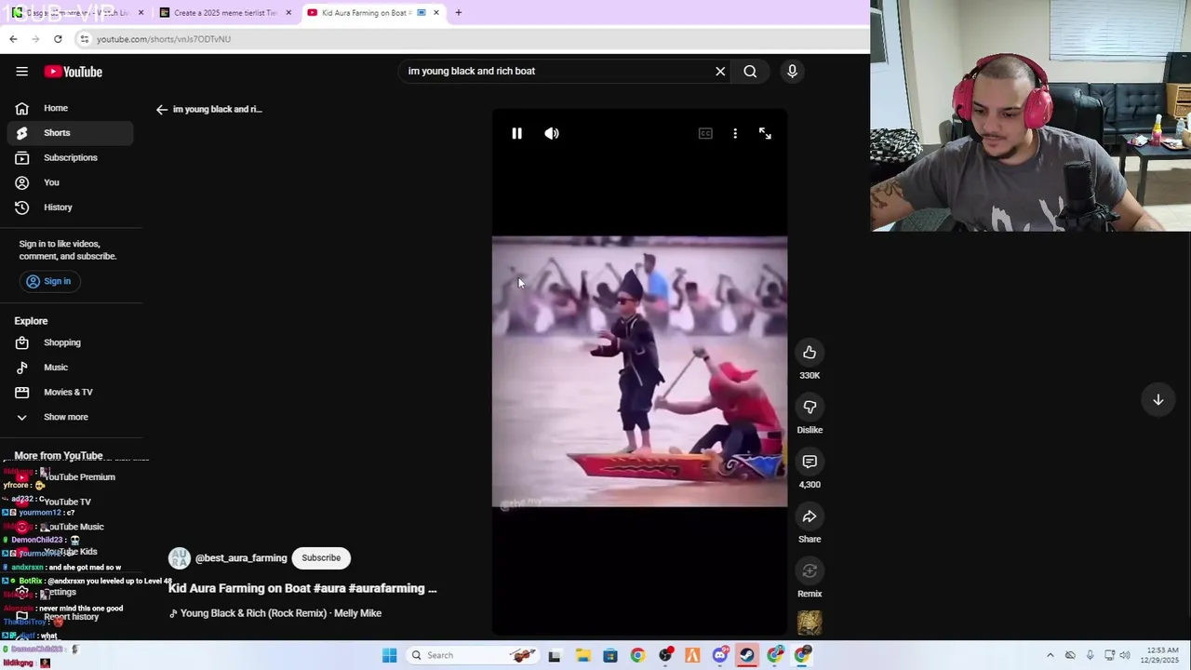Viewport: 1191px width, 670px height.
Task: Open Music under Explore
Action: pyautogui.click(x=70, y=368)
